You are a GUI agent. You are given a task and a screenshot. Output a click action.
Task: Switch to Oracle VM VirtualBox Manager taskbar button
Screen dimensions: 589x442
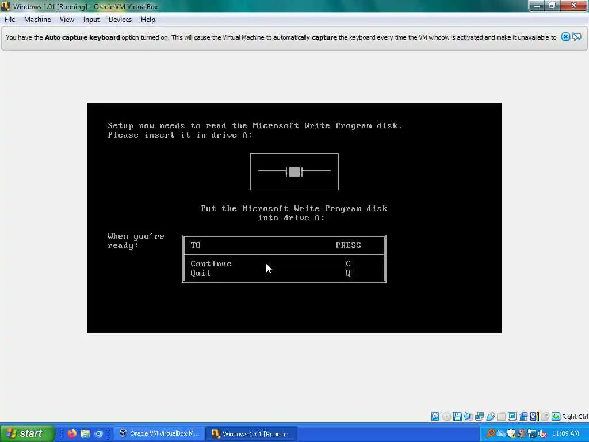pos(159,433)
